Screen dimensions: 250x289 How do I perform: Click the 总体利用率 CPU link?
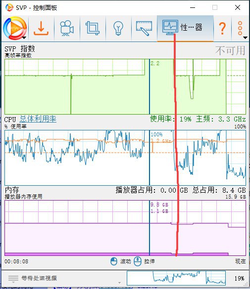(x=38, y=119)
